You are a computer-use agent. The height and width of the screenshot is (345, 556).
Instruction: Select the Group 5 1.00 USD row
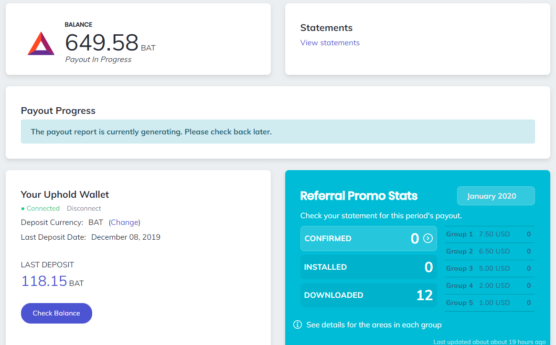(489, 303)
